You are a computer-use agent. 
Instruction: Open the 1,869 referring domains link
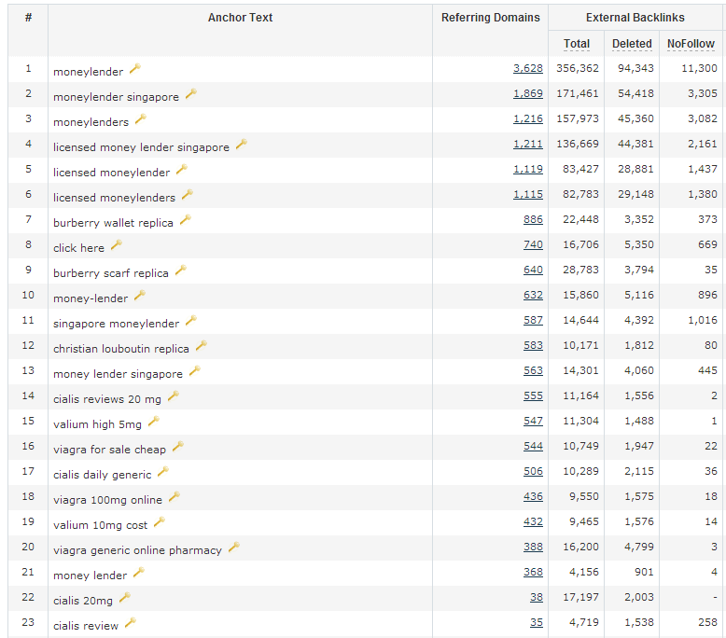click(x=528, y=93)
